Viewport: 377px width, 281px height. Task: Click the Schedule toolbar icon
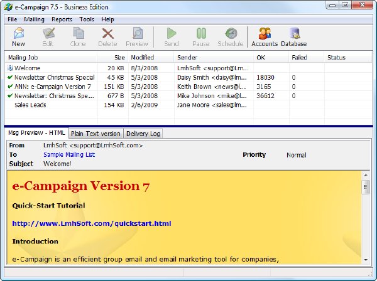click(231, 37)
